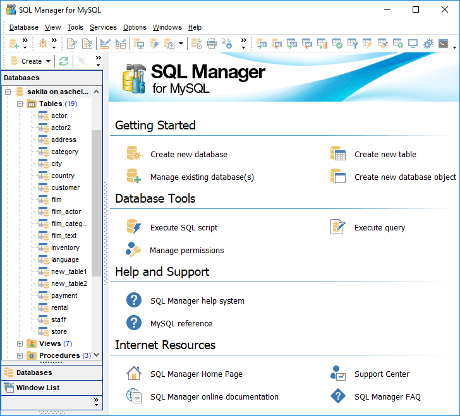Click the table with lightning optimize icon
460x416 pixels.
click(x=368, y=44)
